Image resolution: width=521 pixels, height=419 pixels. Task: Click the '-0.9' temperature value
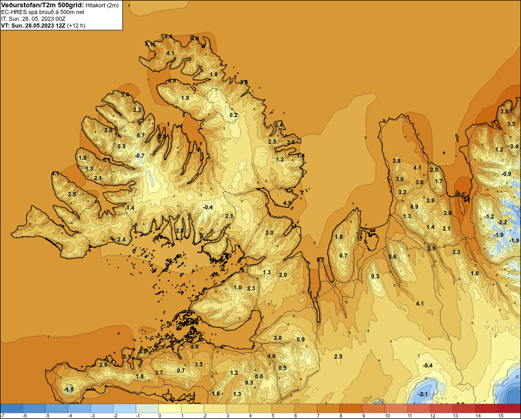(x=506, y=174)
